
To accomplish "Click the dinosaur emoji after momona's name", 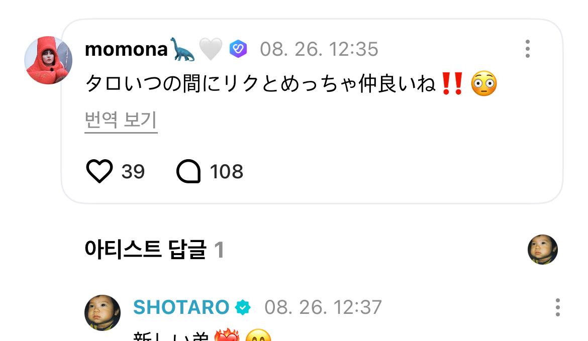I will pyautogui.click(x=182, y=49).
